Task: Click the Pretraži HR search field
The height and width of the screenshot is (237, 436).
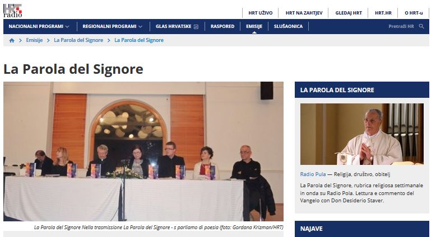Action: [x=401, y=26]
